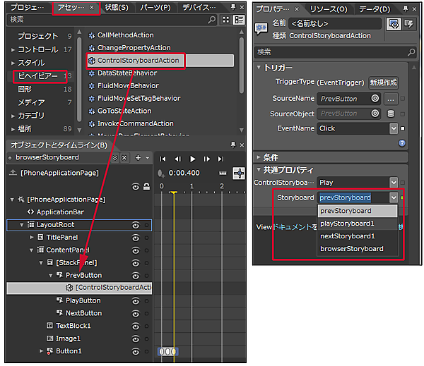The width and height of the screenshot is (424, 366).
Task: Add a new storyboard with plus icon
Action: coord(138,157)
